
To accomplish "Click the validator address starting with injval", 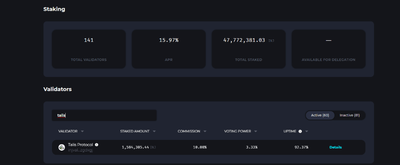I will pos(80,150).
